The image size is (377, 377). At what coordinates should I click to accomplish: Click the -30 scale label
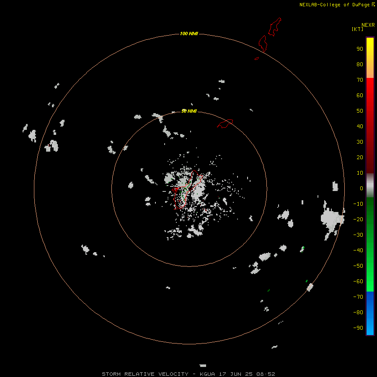(358, 235)
